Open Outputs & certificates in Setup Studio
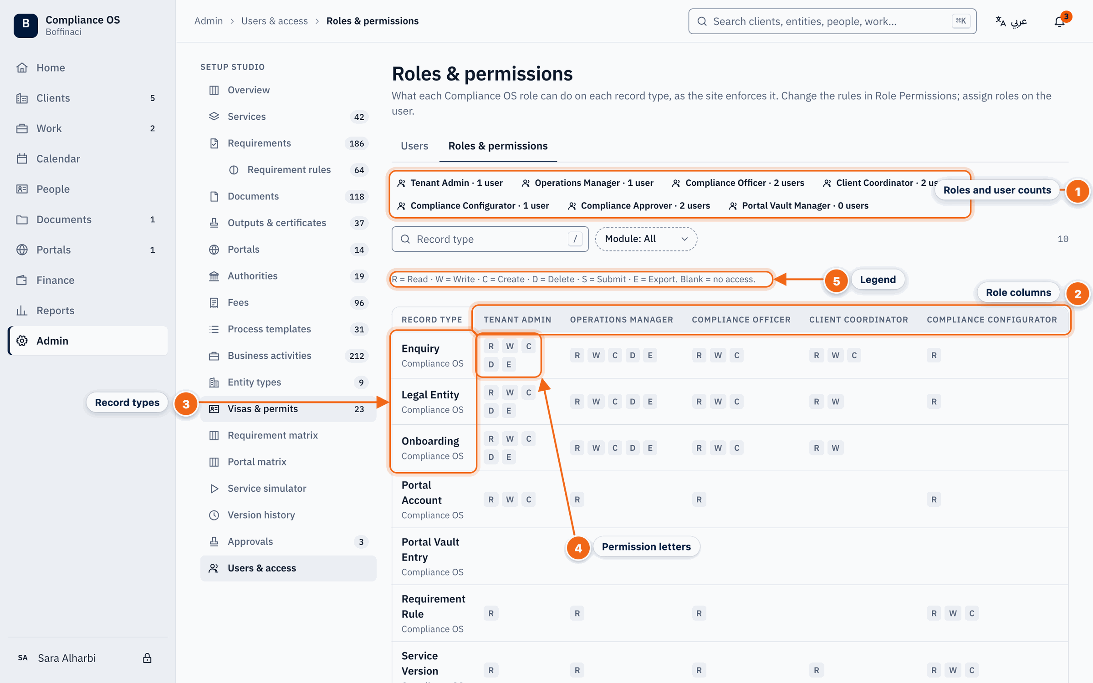 [288, 223]
